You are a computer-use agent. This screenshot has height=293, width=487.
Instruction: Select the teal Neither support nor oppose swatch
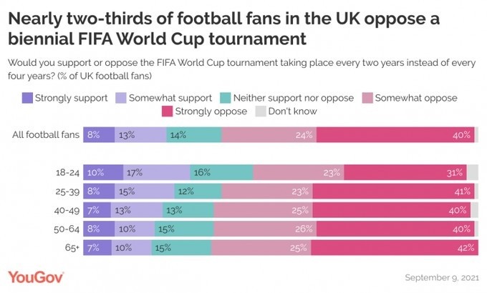(x=225, y=98)
